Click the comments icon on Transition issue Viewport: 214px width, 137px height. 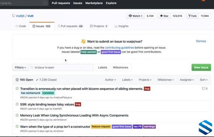click(x=204, y=88)
